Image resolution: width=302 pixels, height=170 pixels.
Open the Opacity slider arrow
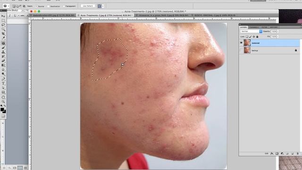coord(278,32)
